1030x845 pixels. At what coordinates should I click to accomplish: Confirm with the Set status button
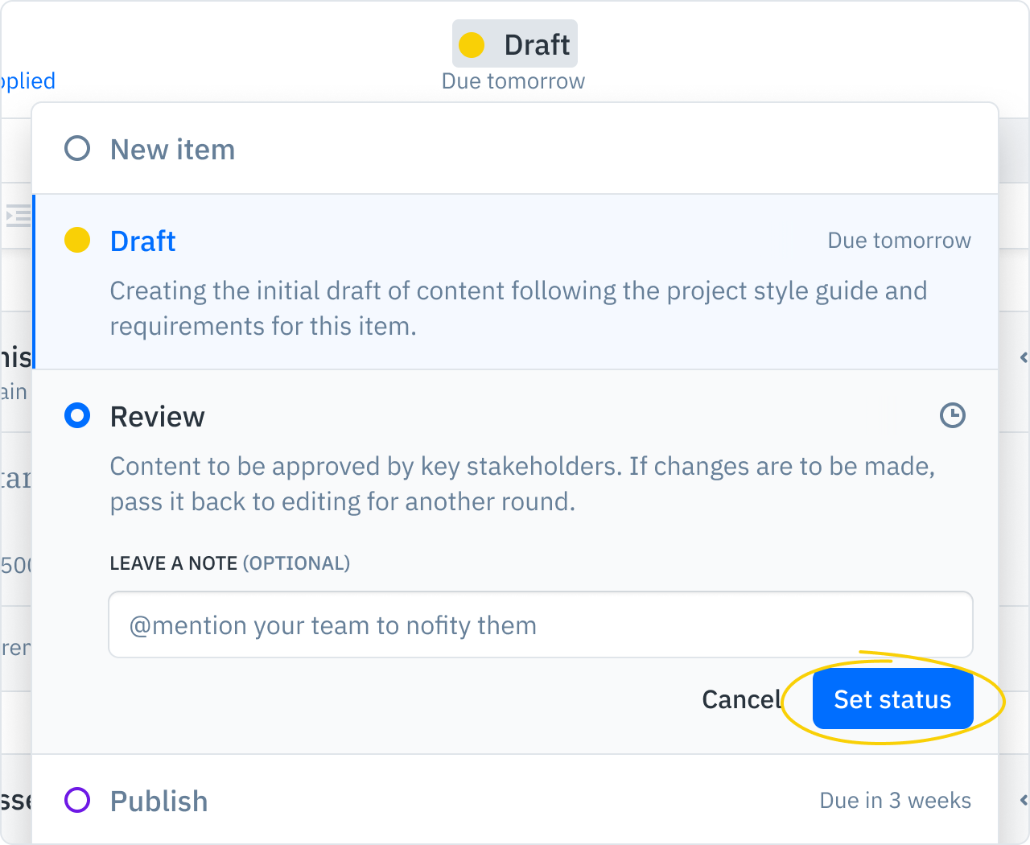click(893, 699)
